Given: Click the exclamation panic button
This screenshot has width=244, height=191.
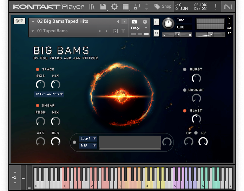Looking at the screenshot, I should point(216,6).
